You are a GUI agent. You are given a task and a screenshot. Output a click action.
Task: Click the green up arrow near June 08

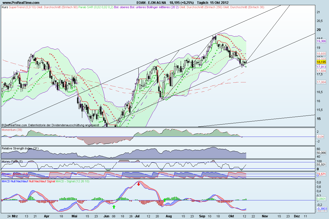(114, 207)
